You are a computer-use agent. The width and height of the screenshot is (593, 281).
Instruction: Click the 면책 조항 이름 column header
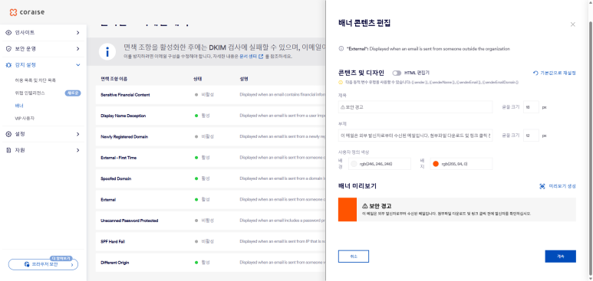click(114, 80)
